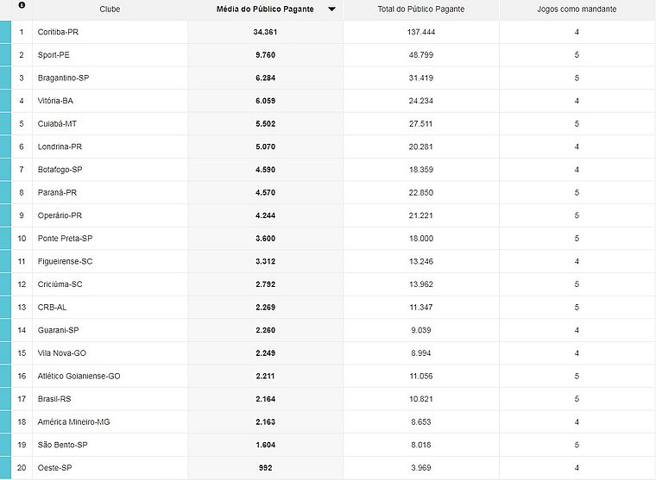Sort by Clube column header
The image size is (656, 480).
pos(110,9)
